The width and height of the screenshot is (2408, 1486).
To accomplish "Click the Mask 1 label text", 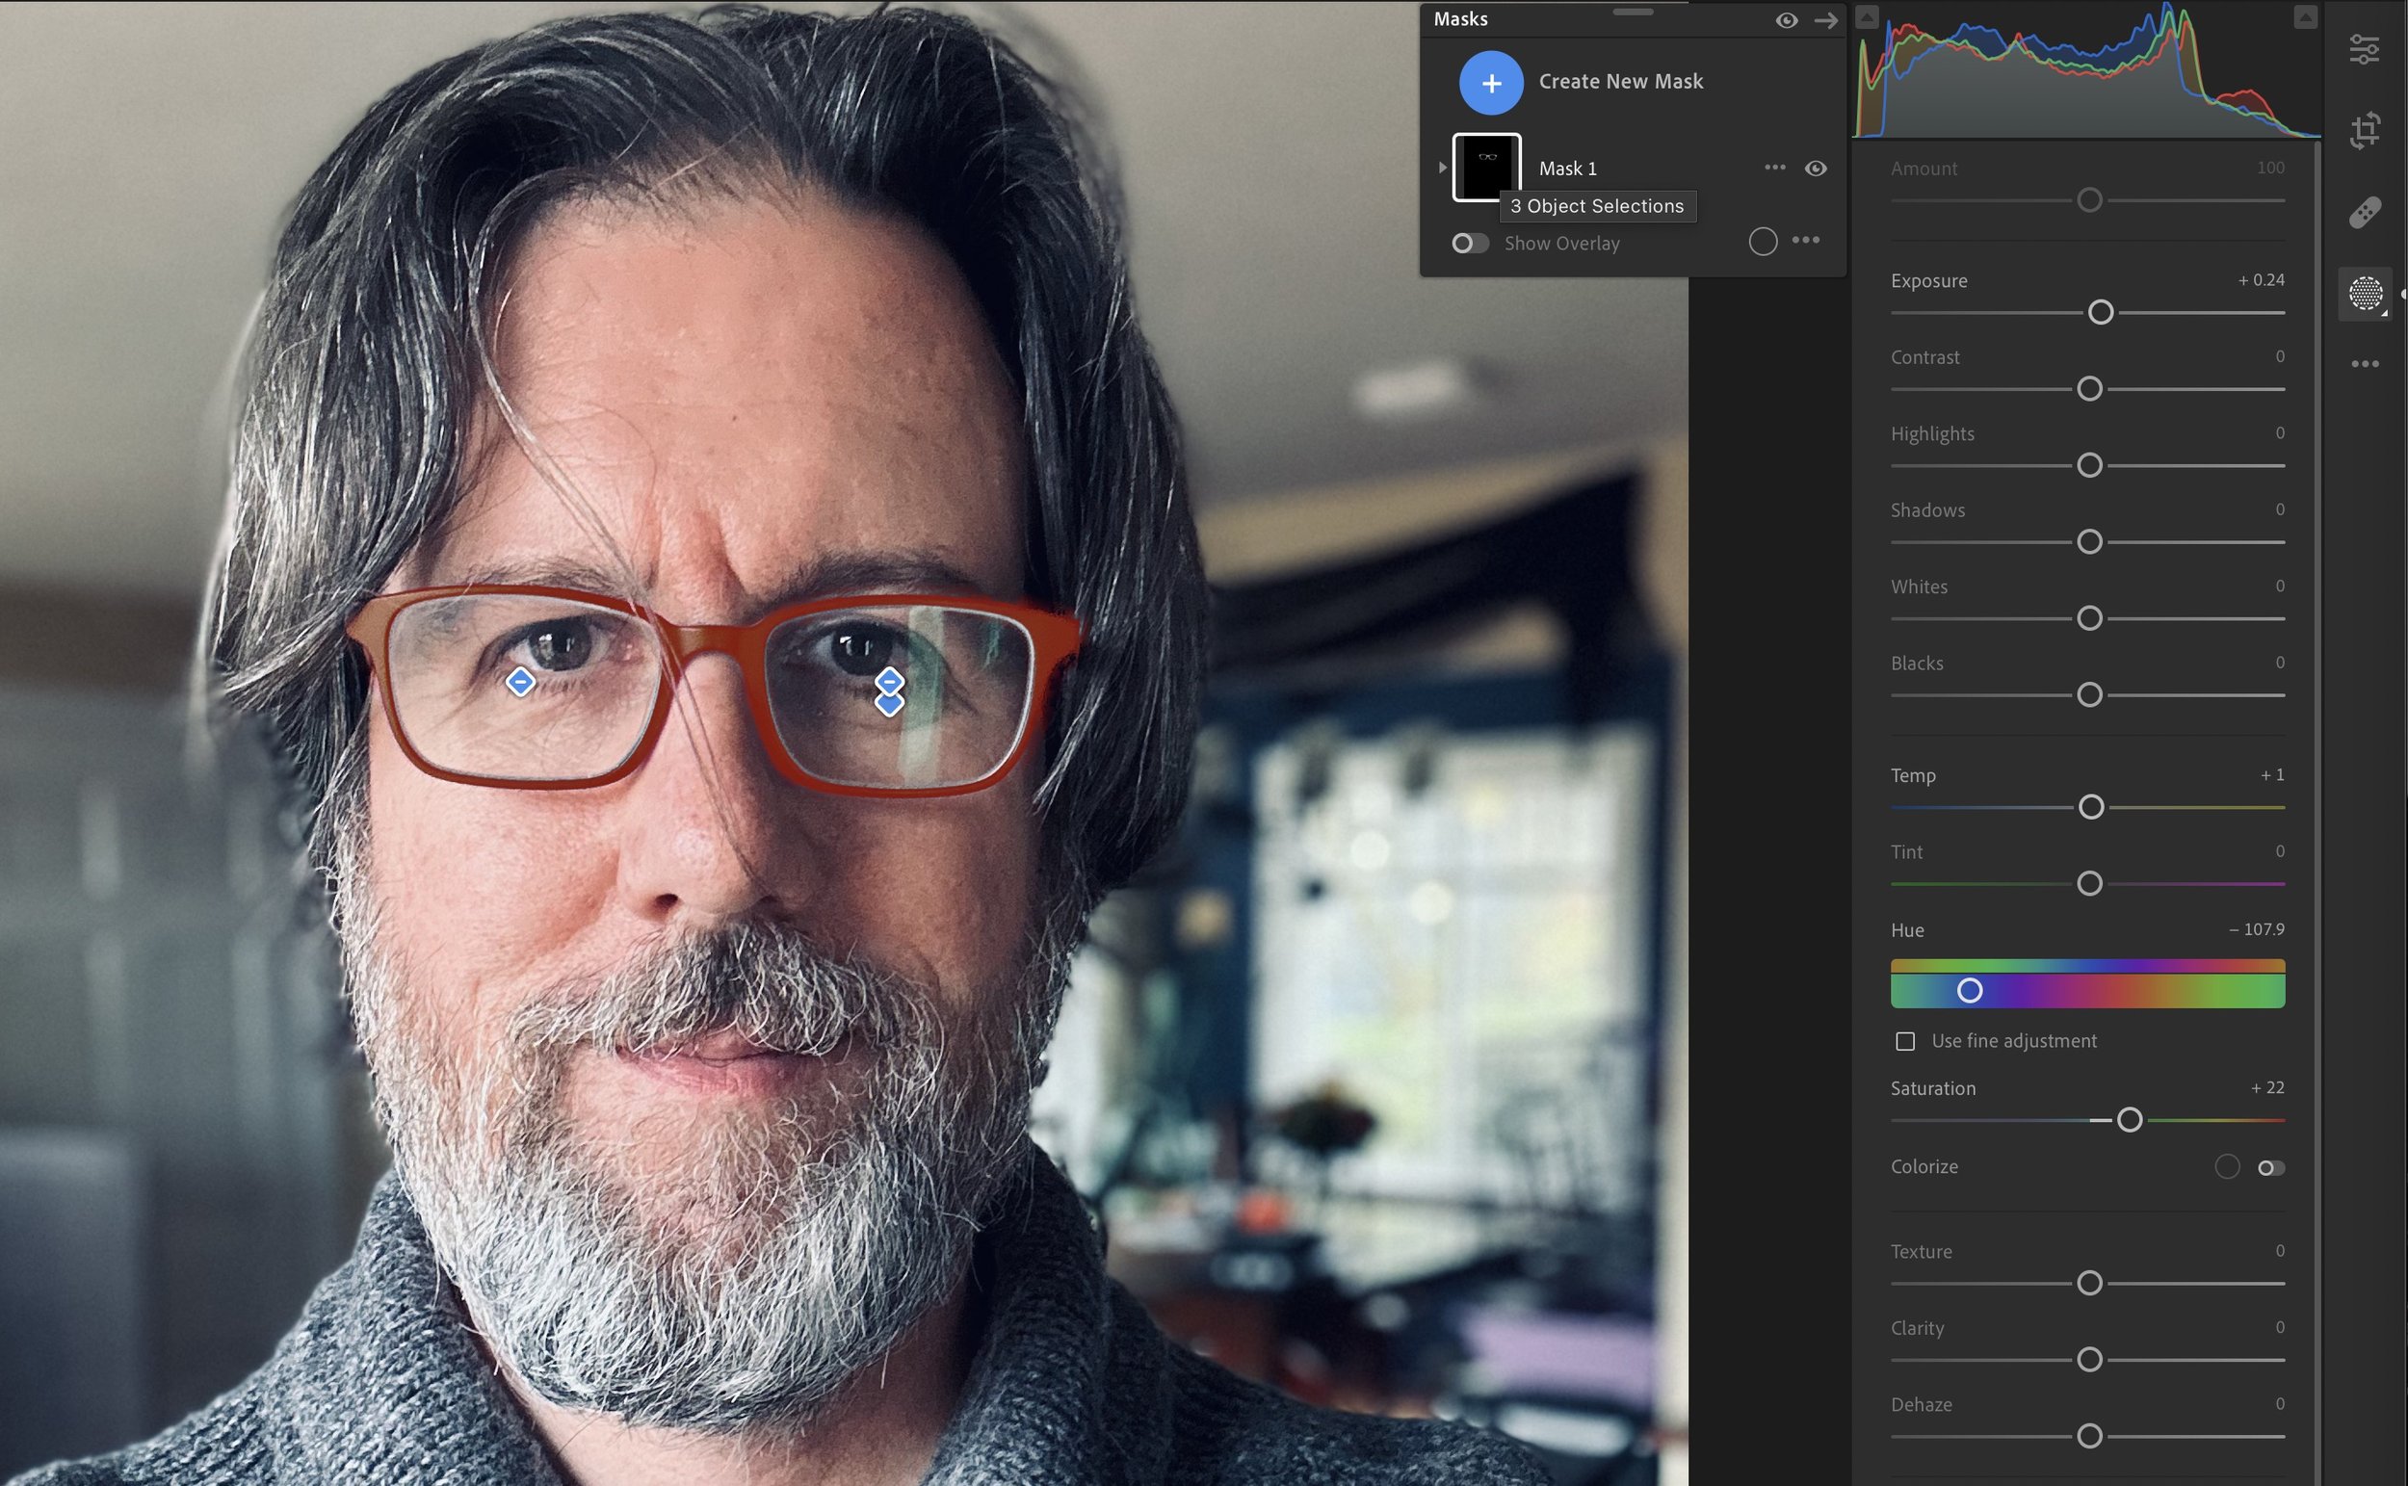I will 1568,169.
